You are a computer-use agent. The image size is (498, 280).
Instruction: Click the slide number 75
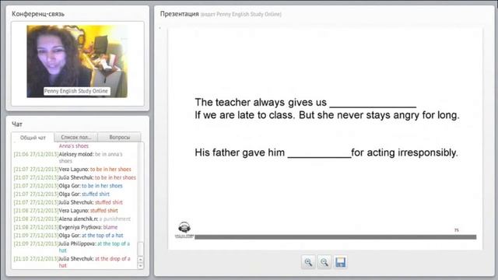(x=457, y=230)
